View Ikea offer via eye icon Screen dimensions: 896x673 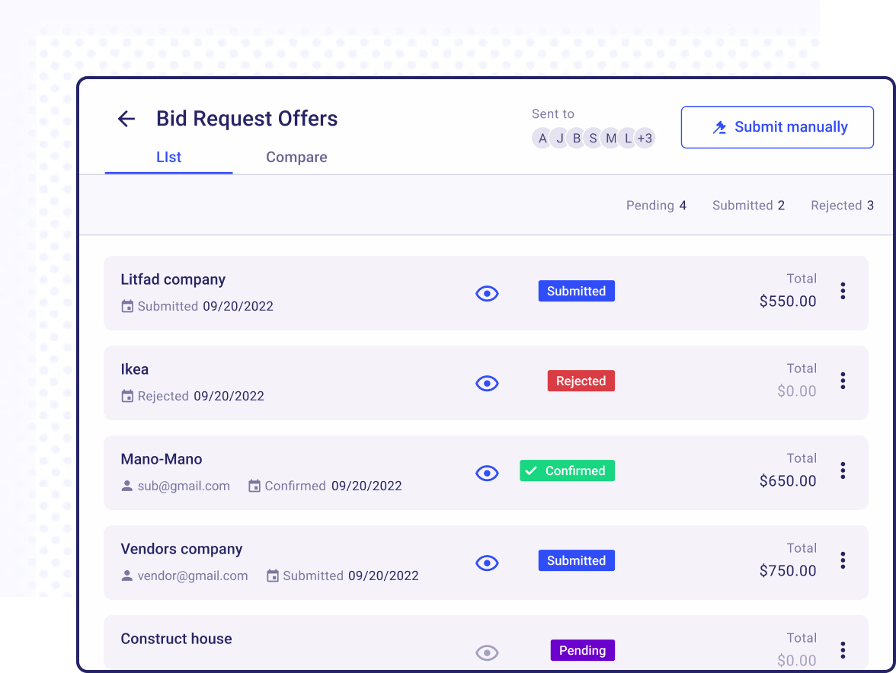(x=487, y=383)
